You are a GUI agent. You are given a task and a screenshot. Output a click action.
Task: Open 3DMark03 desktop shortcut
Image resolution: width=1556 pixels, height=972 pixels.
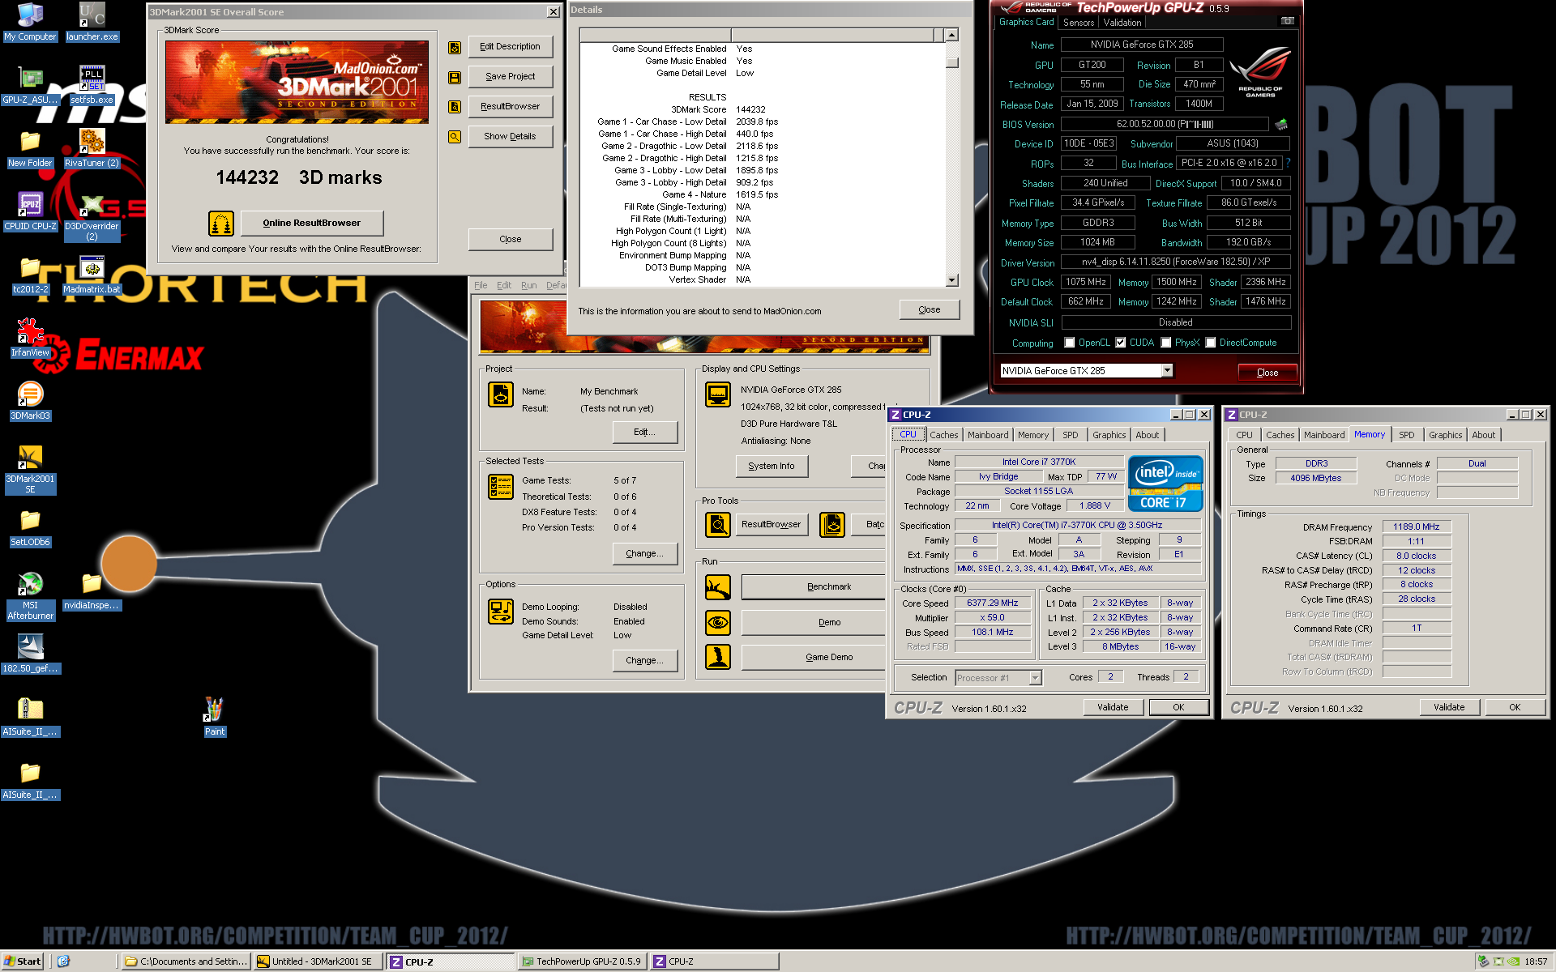click(30, 401)
